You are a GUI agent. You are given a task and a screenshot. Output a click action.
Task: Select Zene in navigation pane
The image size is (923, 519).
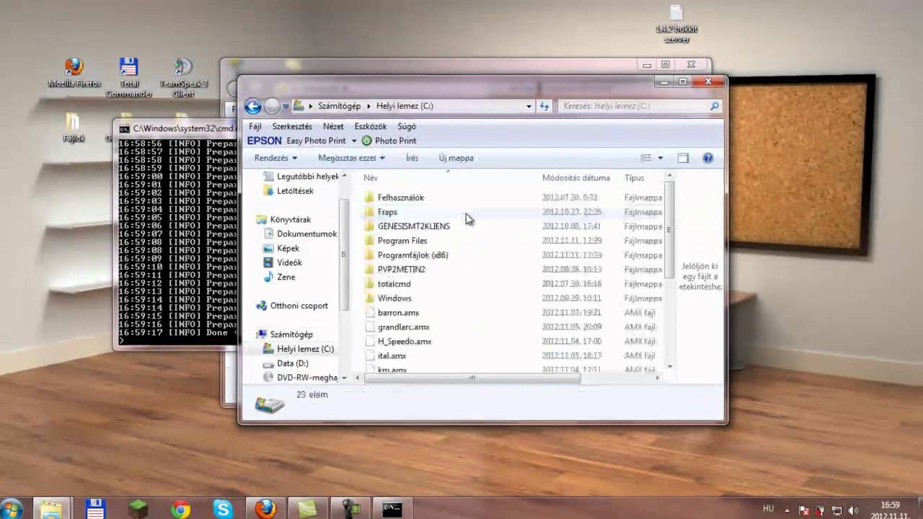coord(286,277)
